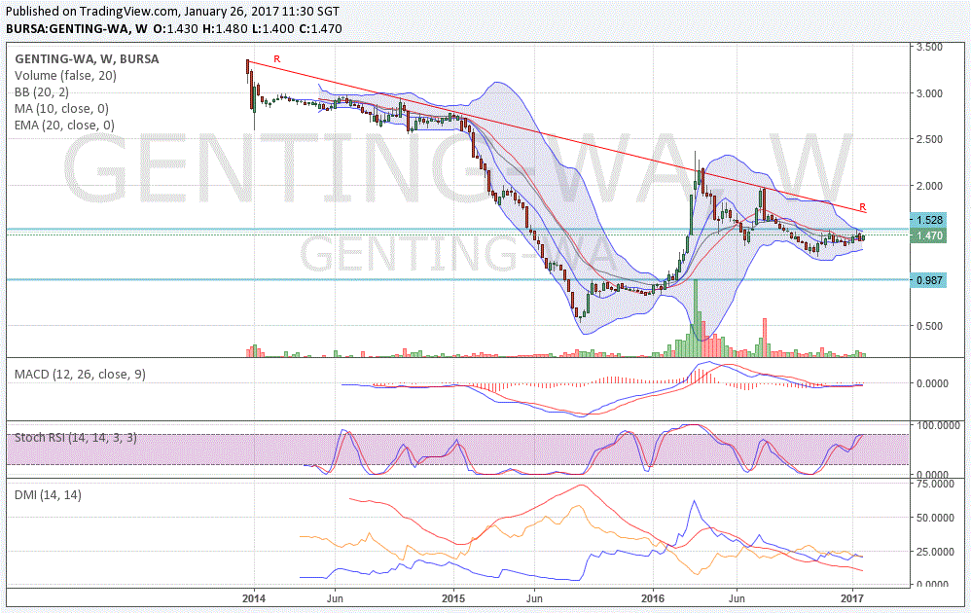The image size is (971, 613).
Task: Click the red R marker at trendline end
Action: (863, 207)
